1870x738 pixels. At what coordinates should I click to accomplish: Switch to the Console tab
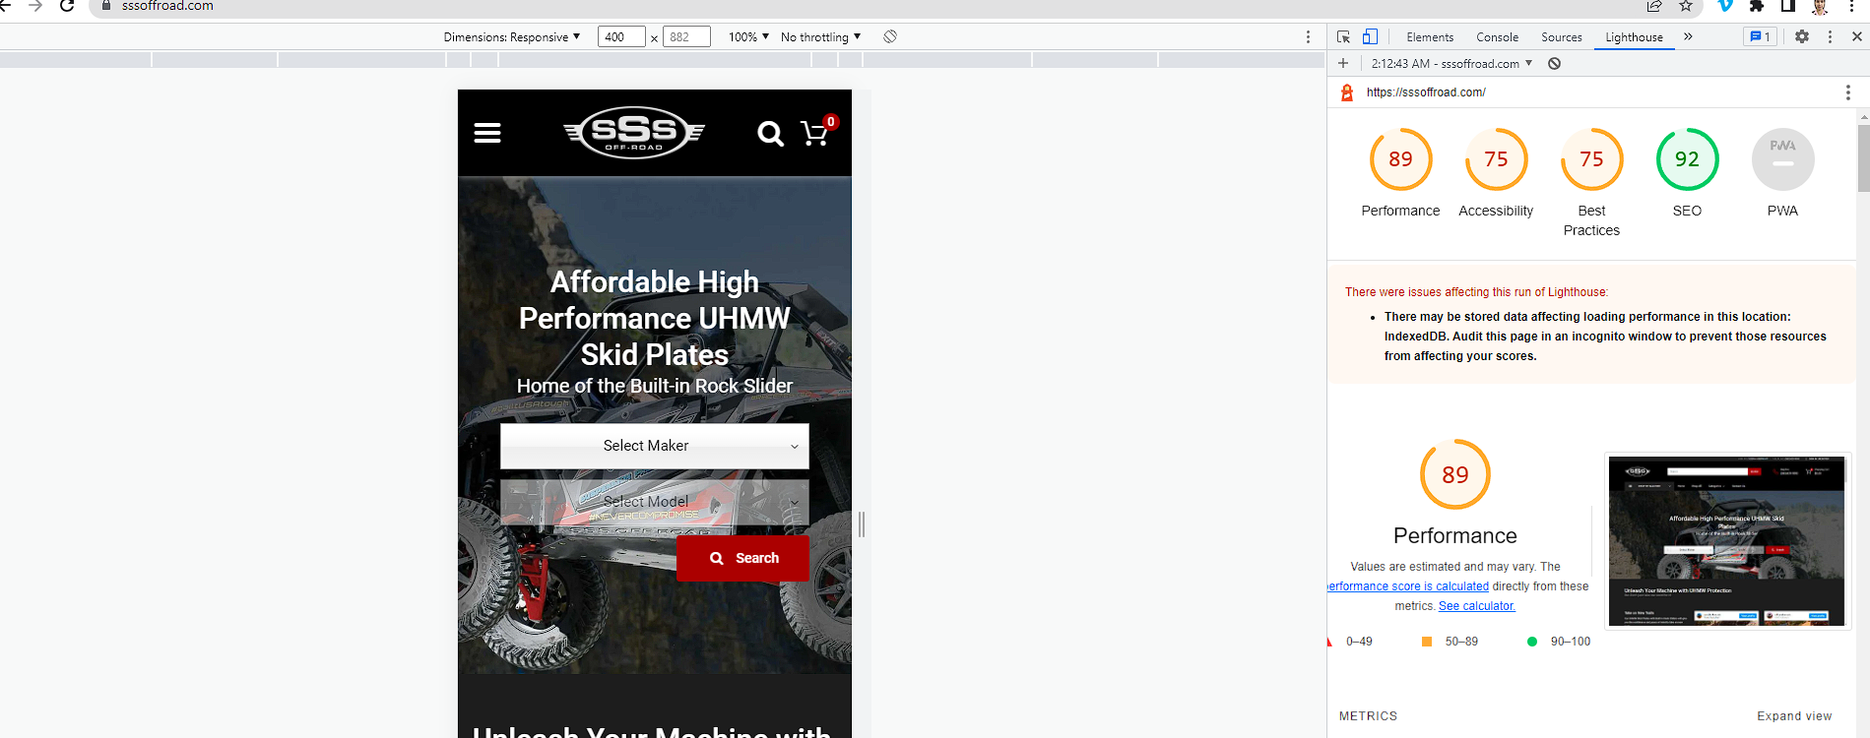(1497, 37)
